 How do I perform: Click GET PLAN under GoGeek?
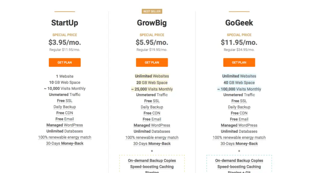(239, 62)
